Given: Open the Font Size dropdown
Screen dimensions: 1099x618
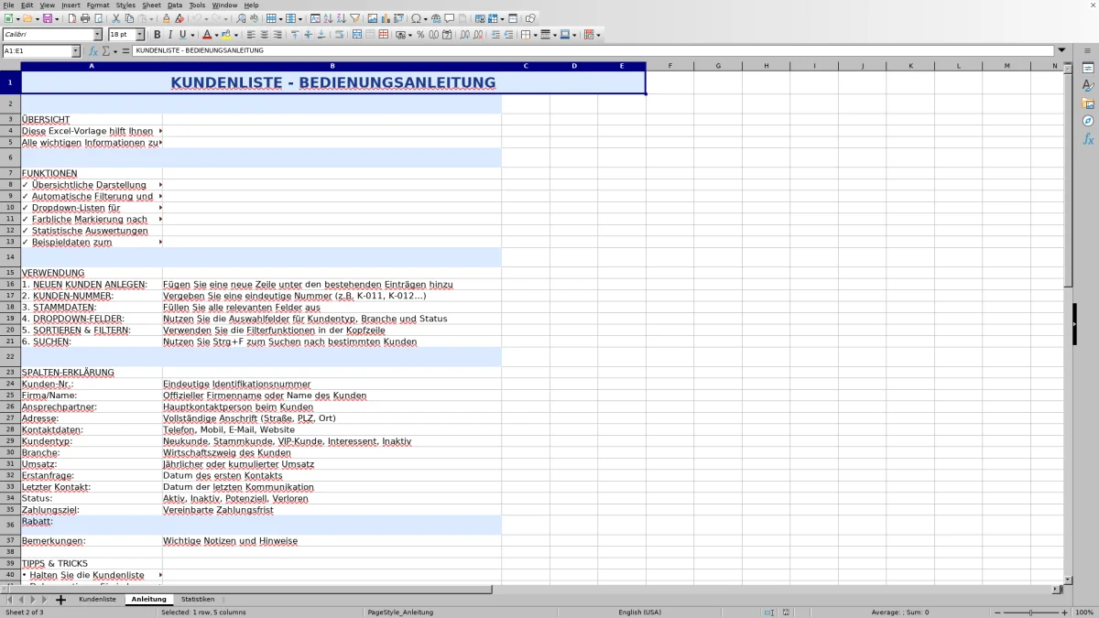Looking at the screenshot, I should (x=140, y=35).
